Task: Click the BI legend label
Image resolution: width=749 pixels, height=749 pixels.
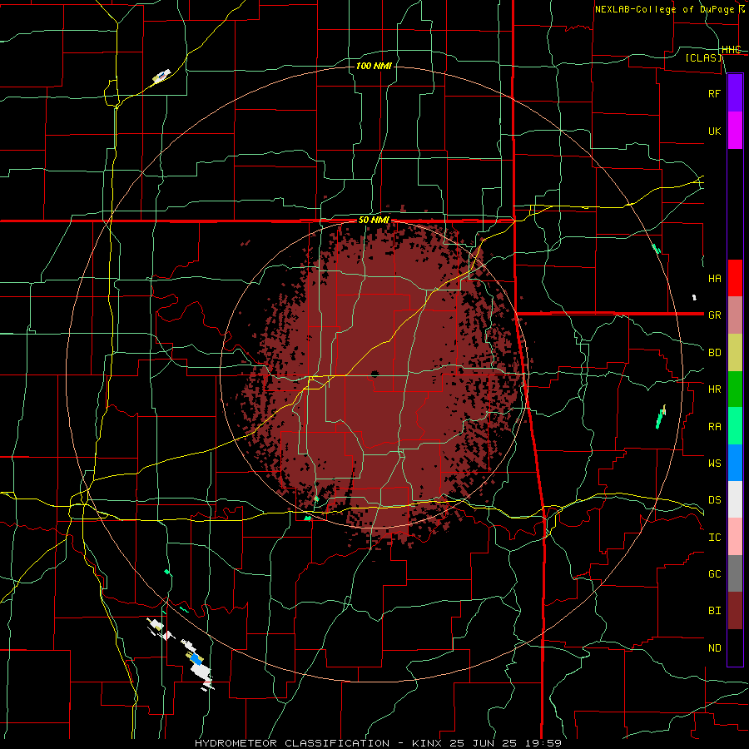Action: click(715, 611)
